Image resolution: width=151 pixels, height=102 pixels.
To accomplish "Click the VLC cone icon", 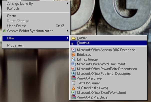I will (73, 88).
